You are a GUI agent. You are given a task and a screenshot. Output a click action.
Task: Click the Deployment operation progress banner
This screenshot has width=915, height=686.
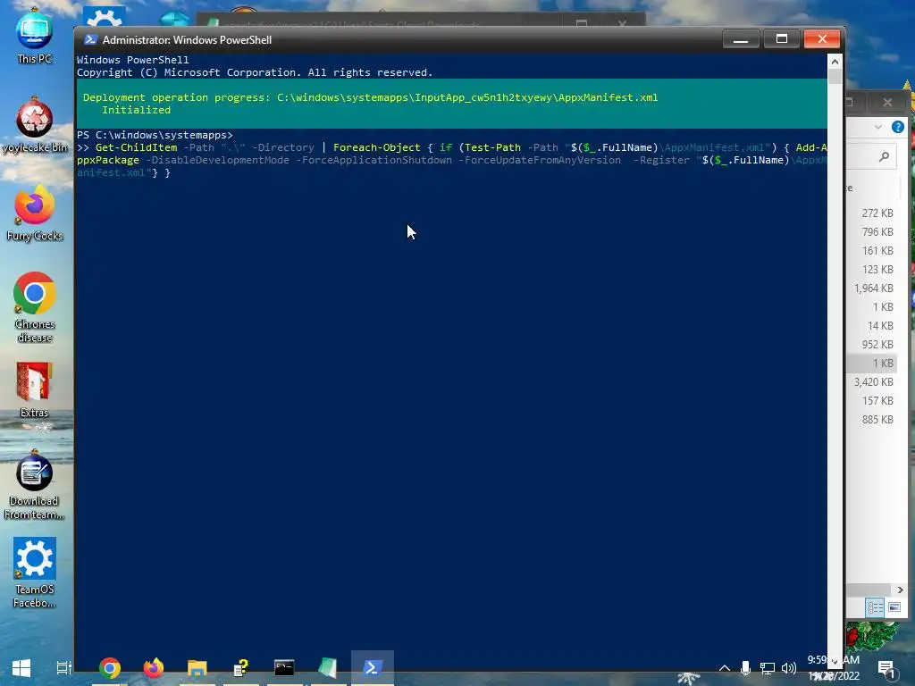click(451, 104)
